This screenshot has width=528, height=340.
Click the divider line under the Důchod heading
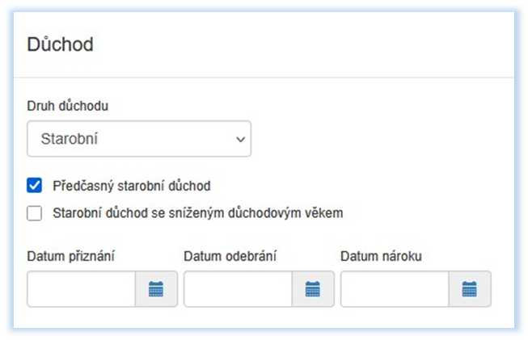(x=267, y=78)
